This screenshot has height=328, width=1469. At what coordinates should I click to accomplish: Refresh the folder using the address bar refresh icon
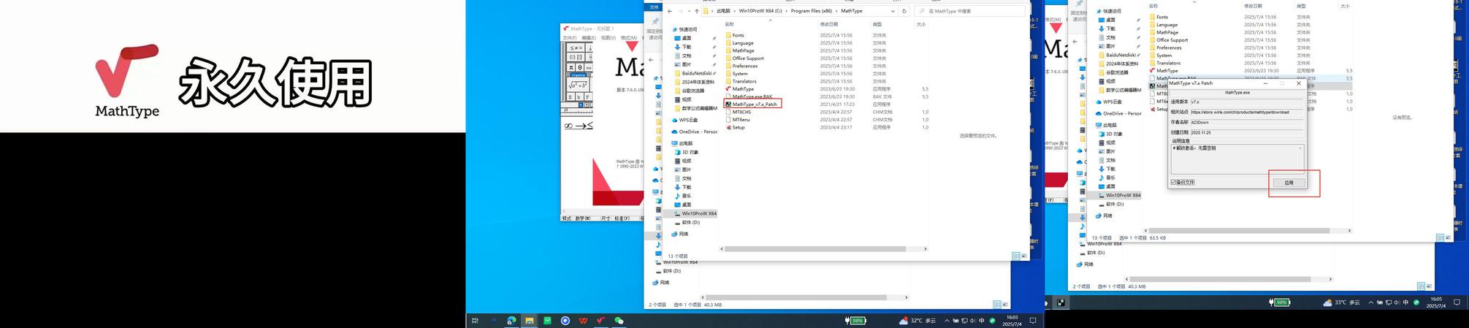click(x=904, y=11)
